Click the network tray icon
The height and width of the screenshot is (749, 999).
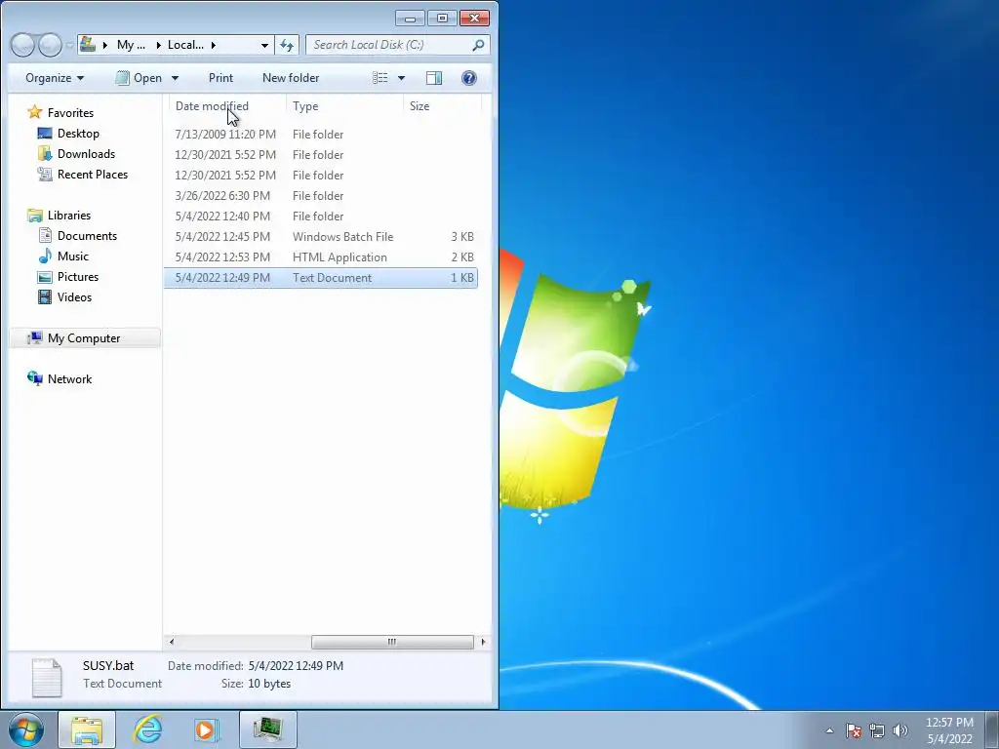tap(877, 730)
